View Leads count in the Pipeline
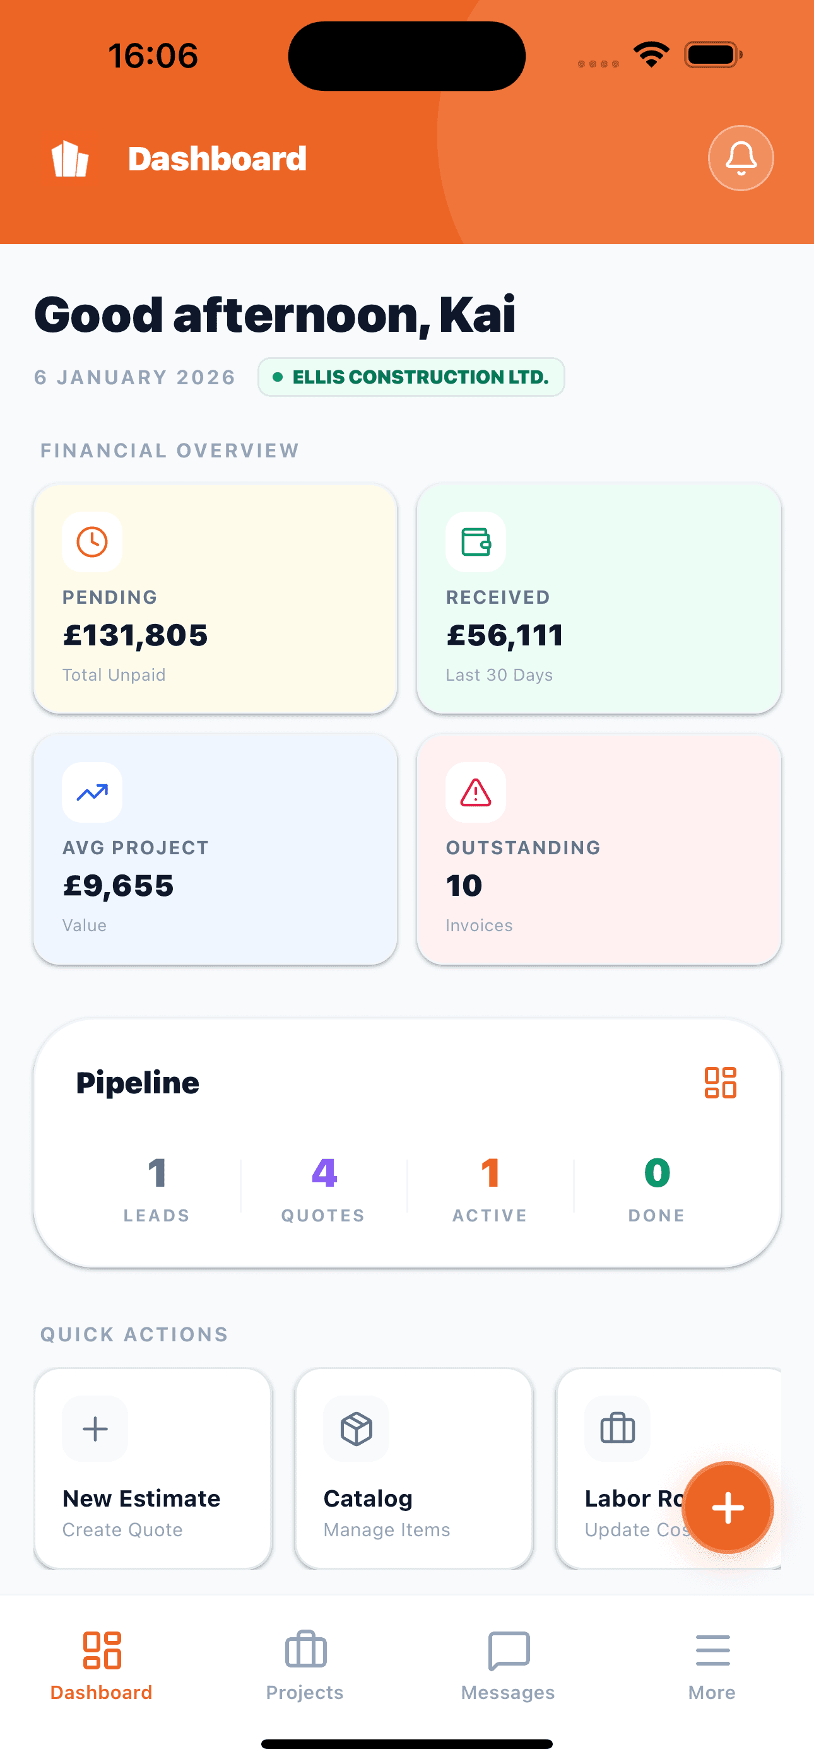Viewport: 814px width, 1764px height. (157, 1188)
